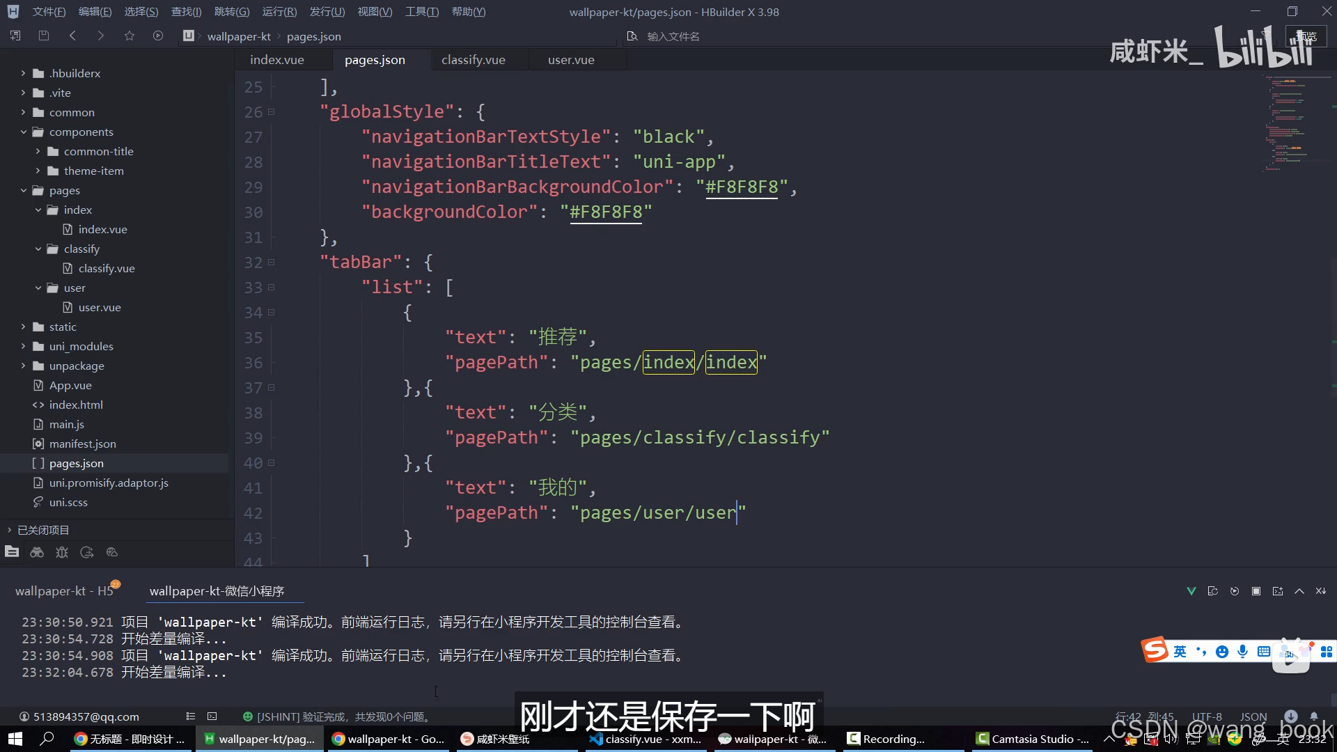
Task: Click wallpaper-kt in the breadcrumb
Action: point(239,36)
